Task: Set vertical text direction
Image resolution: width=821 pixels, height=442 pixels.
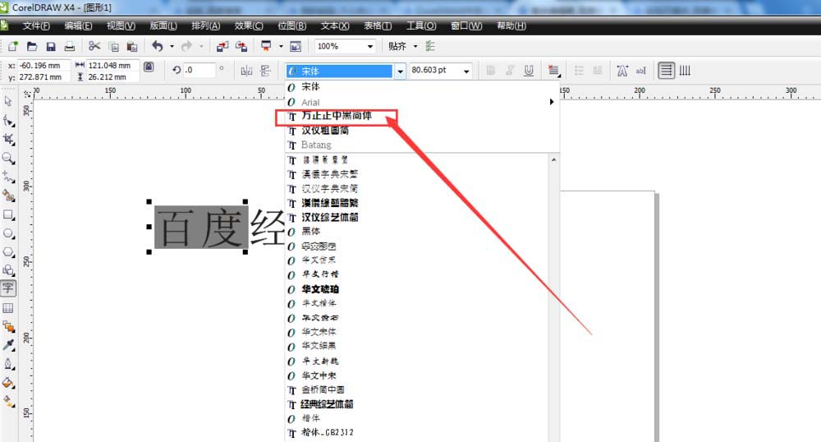Action: 685,70
